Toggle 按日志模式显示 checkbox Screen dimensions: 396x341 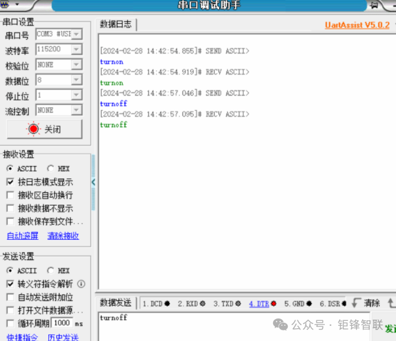coord(10,181)
